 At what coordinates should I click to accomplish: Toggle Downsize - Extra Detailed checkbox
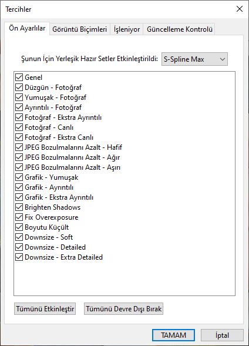[x=19, y=257]
